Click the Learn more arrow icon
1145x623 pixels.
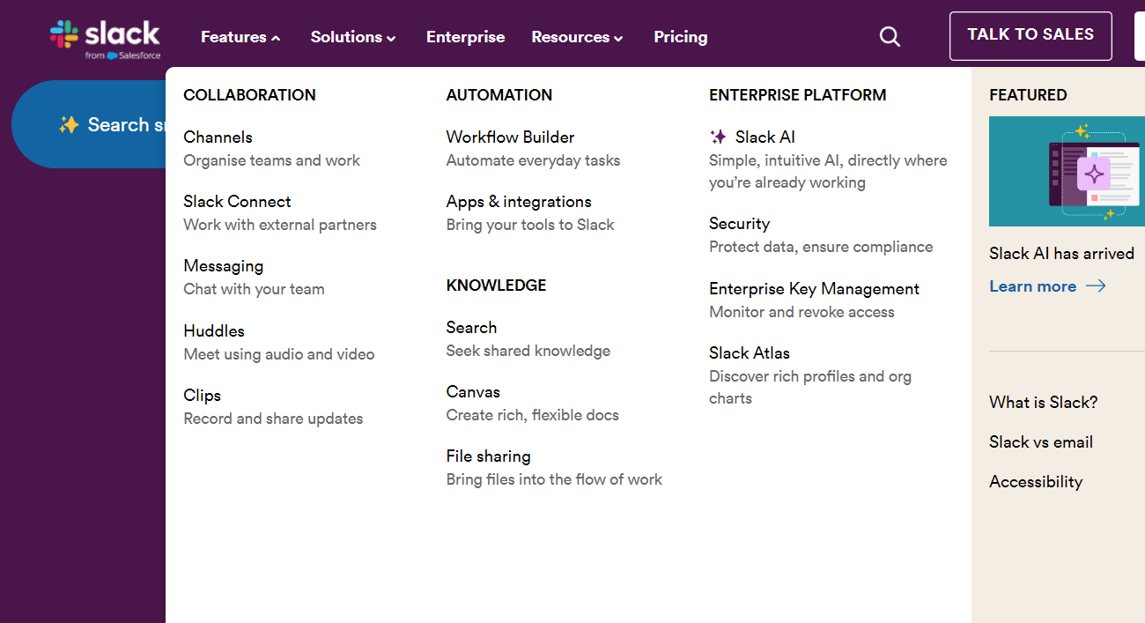point(1096,286)
